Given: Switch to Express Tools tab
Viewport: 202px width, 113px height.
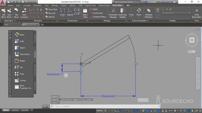Looking at the screenshot, I should 91,5.
